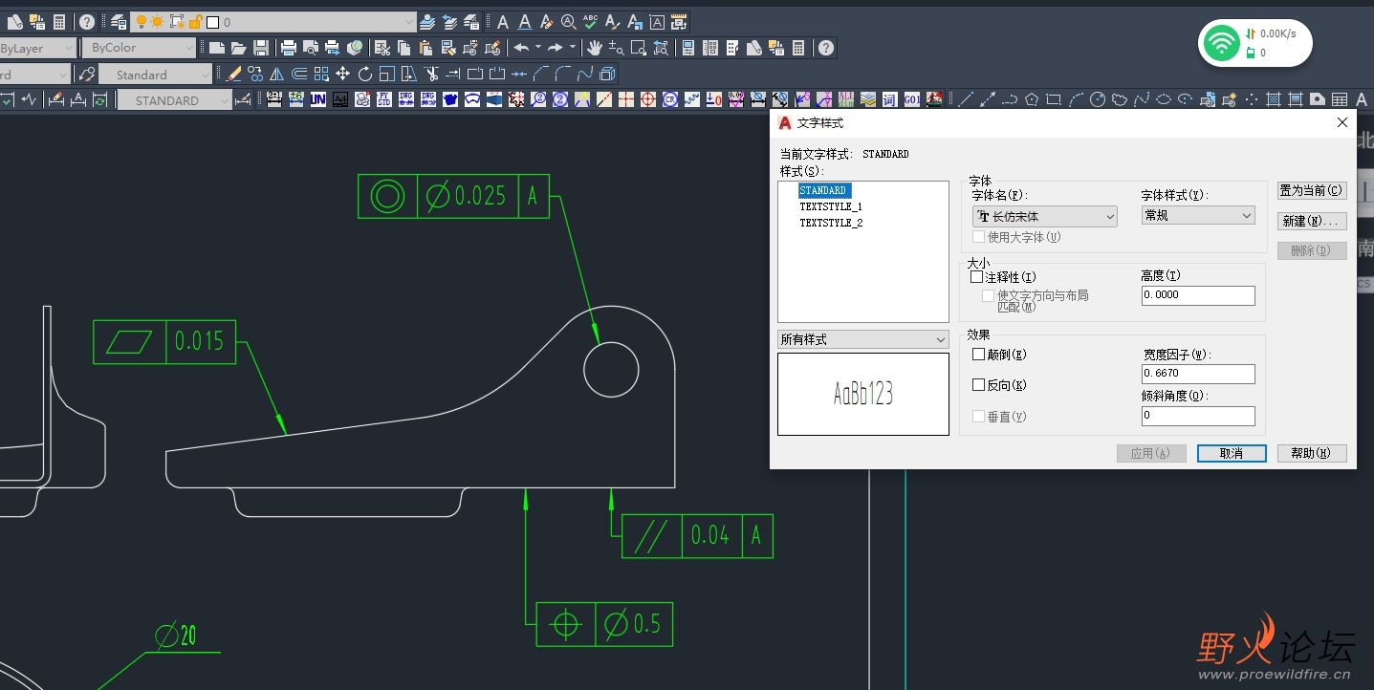Click the 置为当前 button
Image resolution: width=1374 pixels, height=690 pixels.
point(1311,190)
